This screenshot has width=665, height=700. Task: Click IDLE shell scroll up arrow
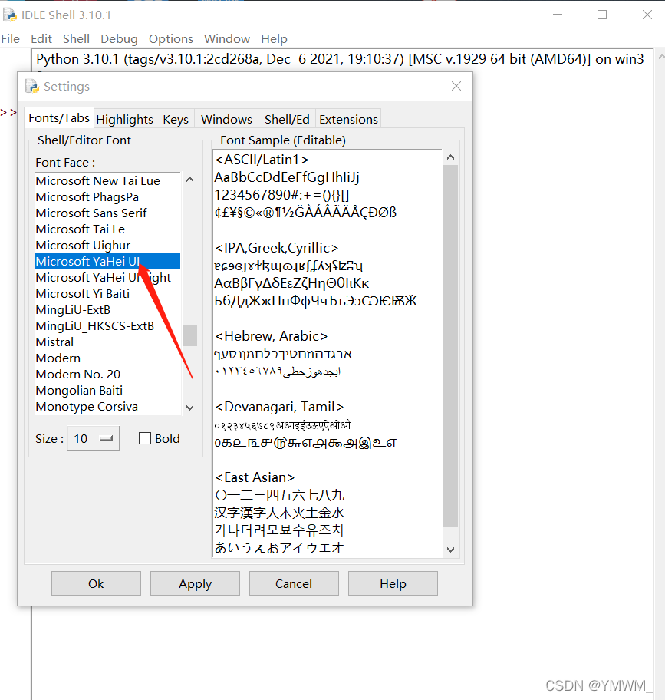pyautogui.click(x=660, y=57)
